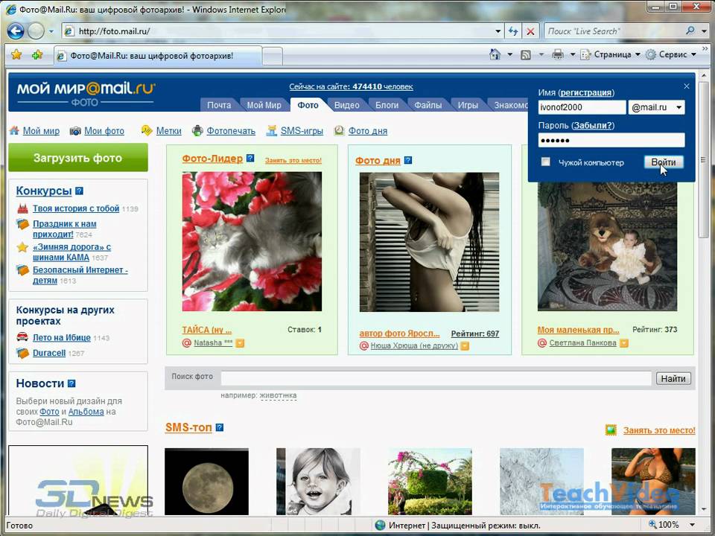715x536 pixels.
Task: Open the Почта tab on Mail.ru header
Action: tap(219, 105)
